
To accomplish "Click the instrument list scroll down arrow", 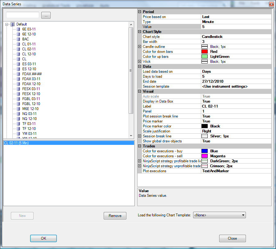I will [131, 136].
